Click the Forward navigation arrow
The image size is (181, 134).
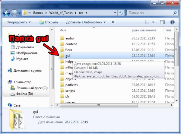[14, 13]
